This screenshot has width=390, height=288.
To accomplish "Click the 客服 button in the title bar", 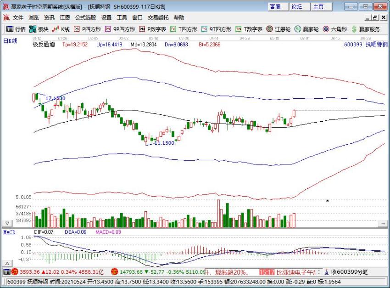I will coord(278,6).
